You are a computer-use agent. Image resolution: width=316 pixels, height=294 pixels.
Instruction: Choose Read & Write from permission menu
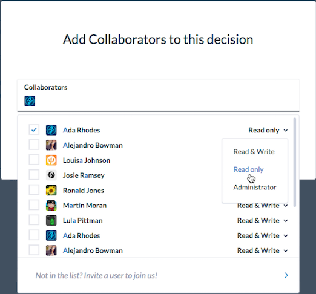[254, 152]
